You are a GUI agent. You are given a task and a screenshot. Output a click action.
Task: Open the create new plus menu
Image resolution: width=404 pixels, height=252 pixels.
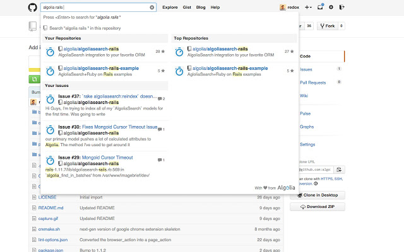(308, 7)
